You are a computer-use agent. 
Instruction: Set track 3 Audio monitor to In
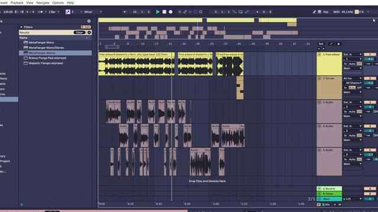click(346, 111)
